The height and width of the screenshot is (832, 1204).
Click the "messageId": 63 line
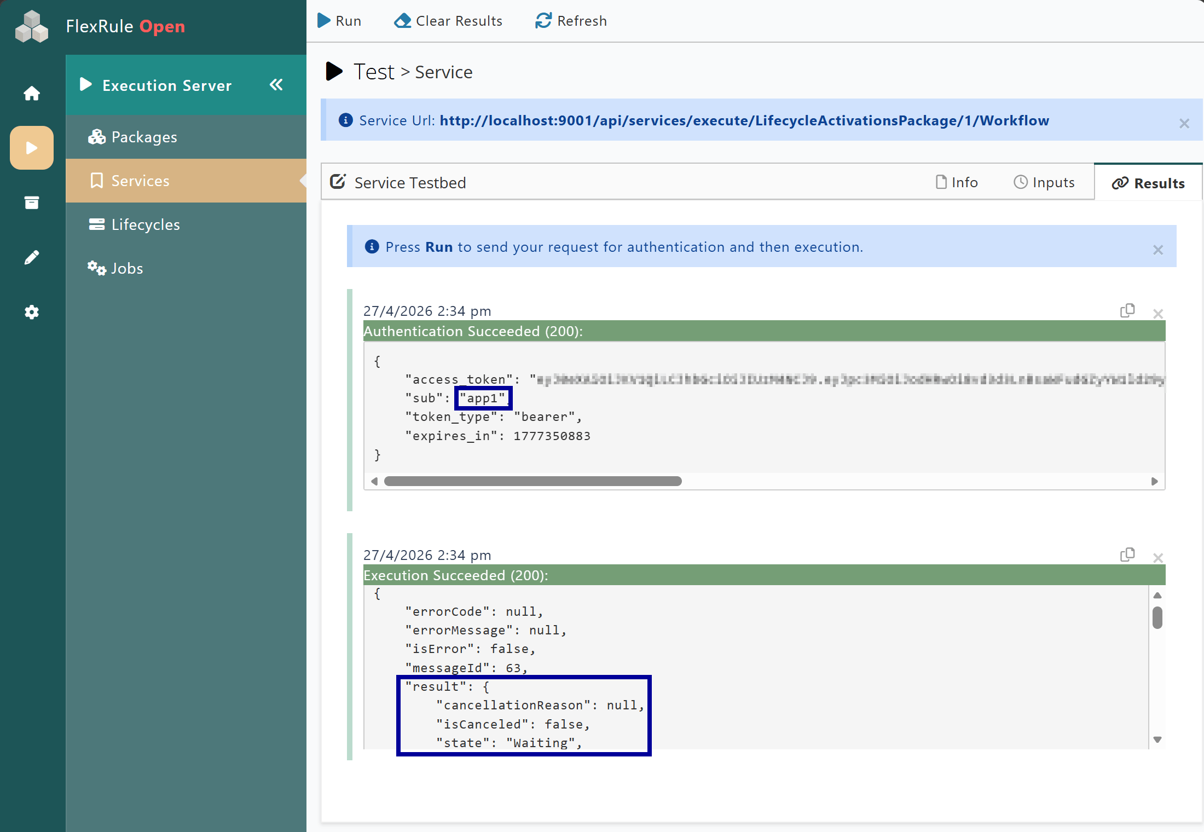[x=466, y=668]
